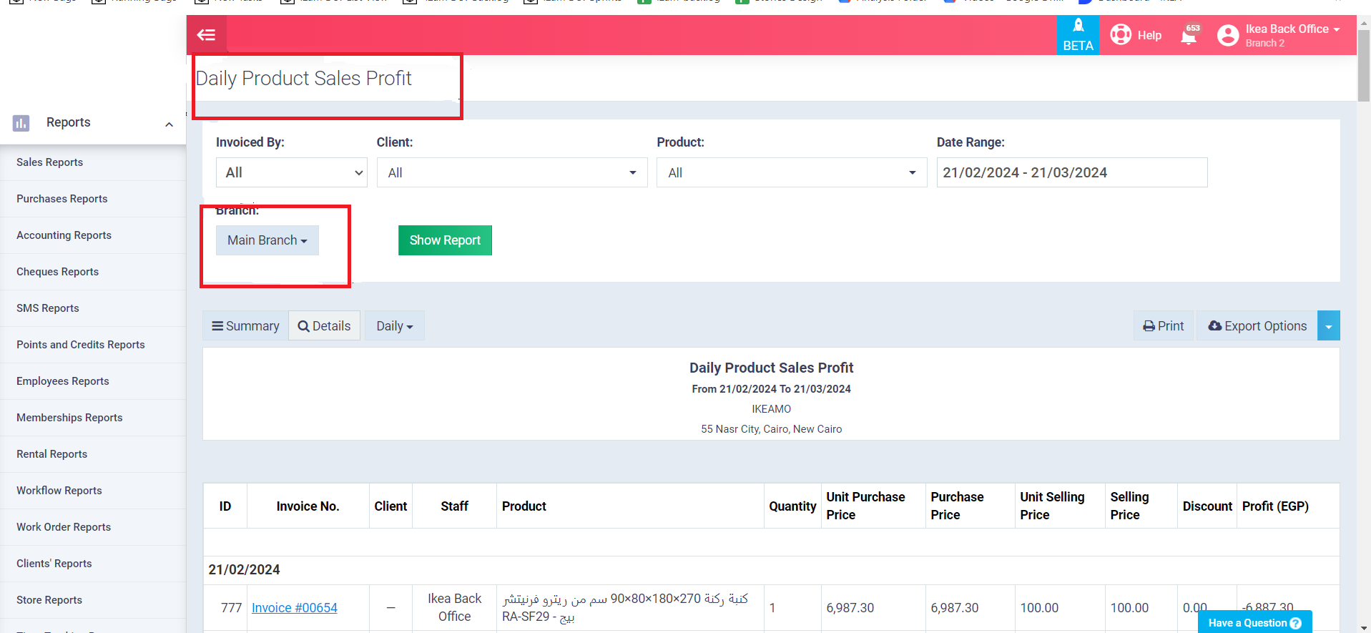Screen dimensions: 1371x633
Task: Select the Main Branch dropdown
Action: tap(267, 240)
